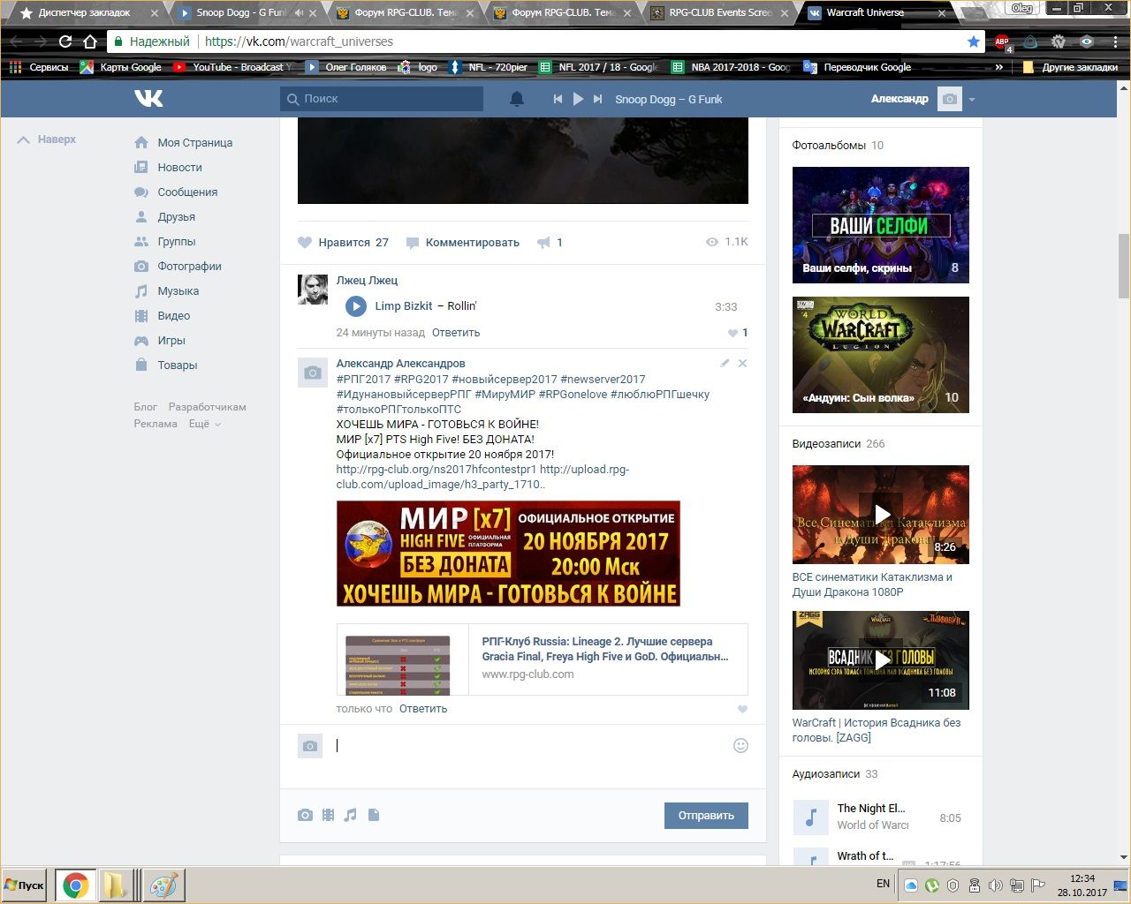The height and width of the screenshot is (904, 1131).
Task: Attach a photo using camera icon
Action: tap(305, 815)
